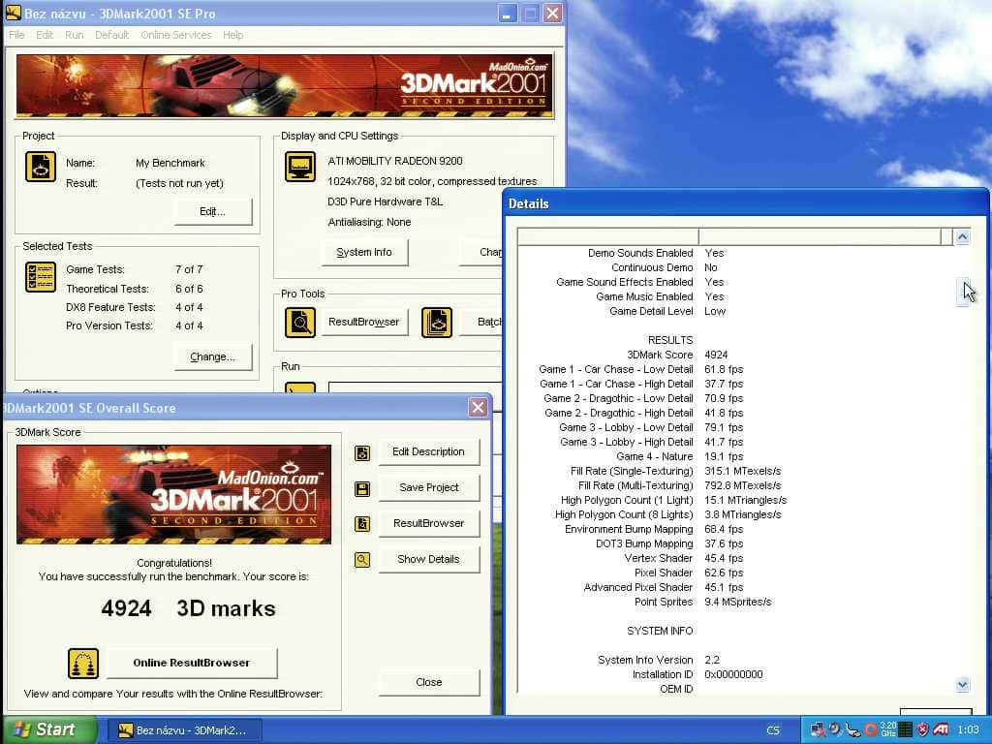The width and height of the screenshot is (992, 744).
Task: Click the Batch run icon in Pro Tools
Action: [x=437, y=323]
